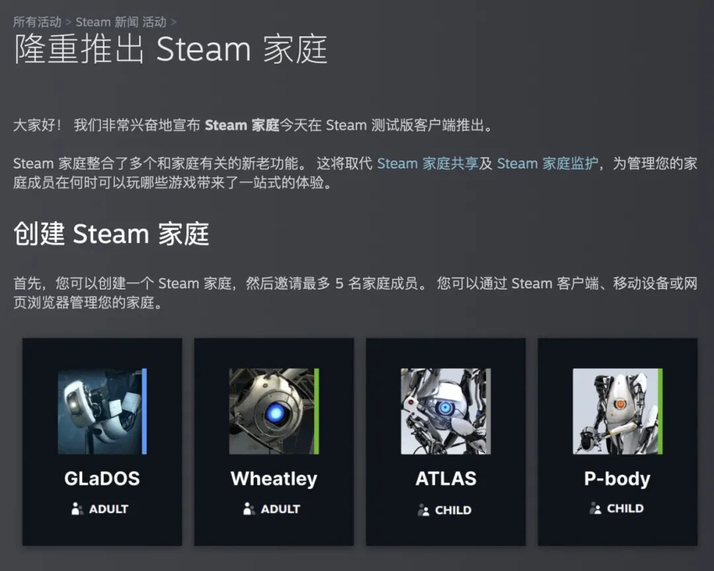The width and height of the screenshot is (714, 571).
Task: Click the adult role icon under Wheatley
Action: (x=249, y=509)
